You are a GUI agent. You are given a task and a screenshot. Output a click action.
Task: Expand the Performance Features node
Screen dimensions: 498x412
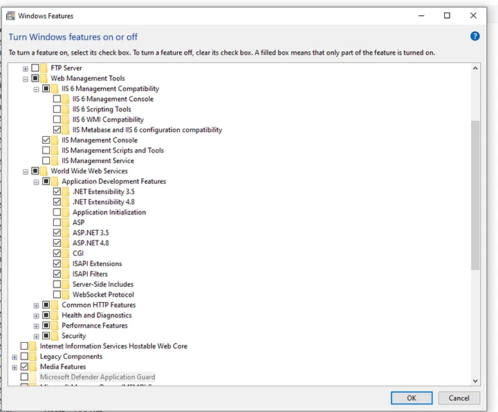36,326
